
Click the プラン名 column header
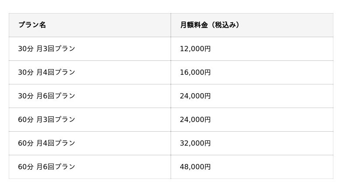pos(32,25)
